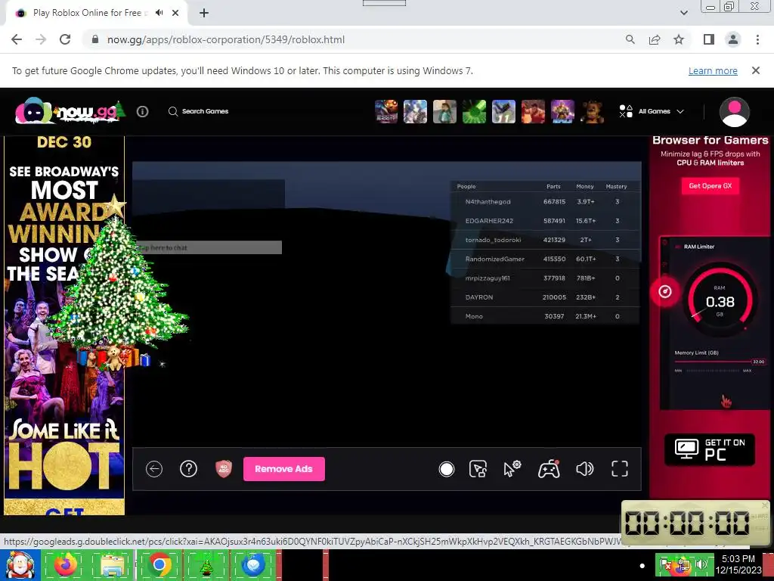
Task: Open the cursor lock control icon
Action: coord(478,469)
